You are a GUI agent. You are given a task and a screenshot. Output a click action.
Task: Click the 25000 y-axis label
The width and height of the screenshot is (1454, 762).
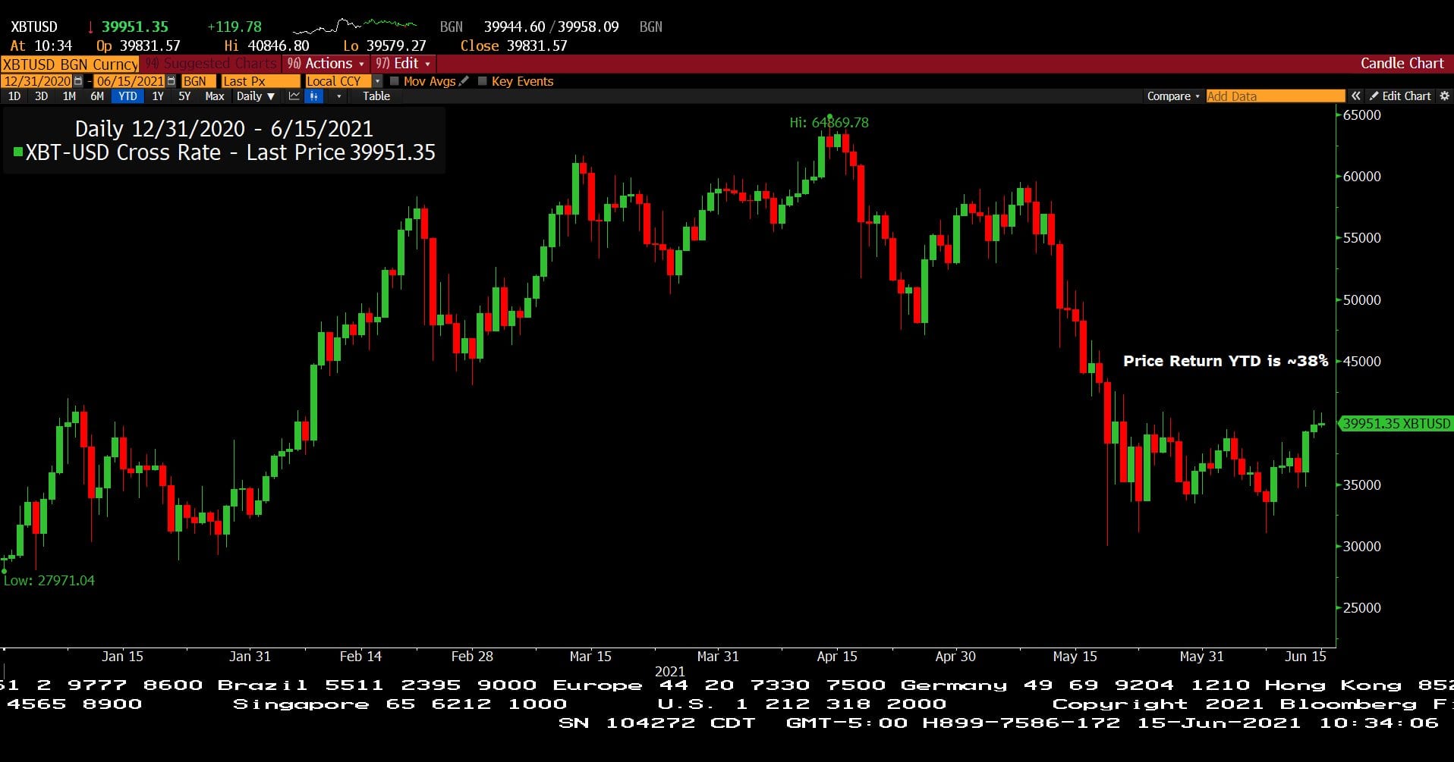1361,608
